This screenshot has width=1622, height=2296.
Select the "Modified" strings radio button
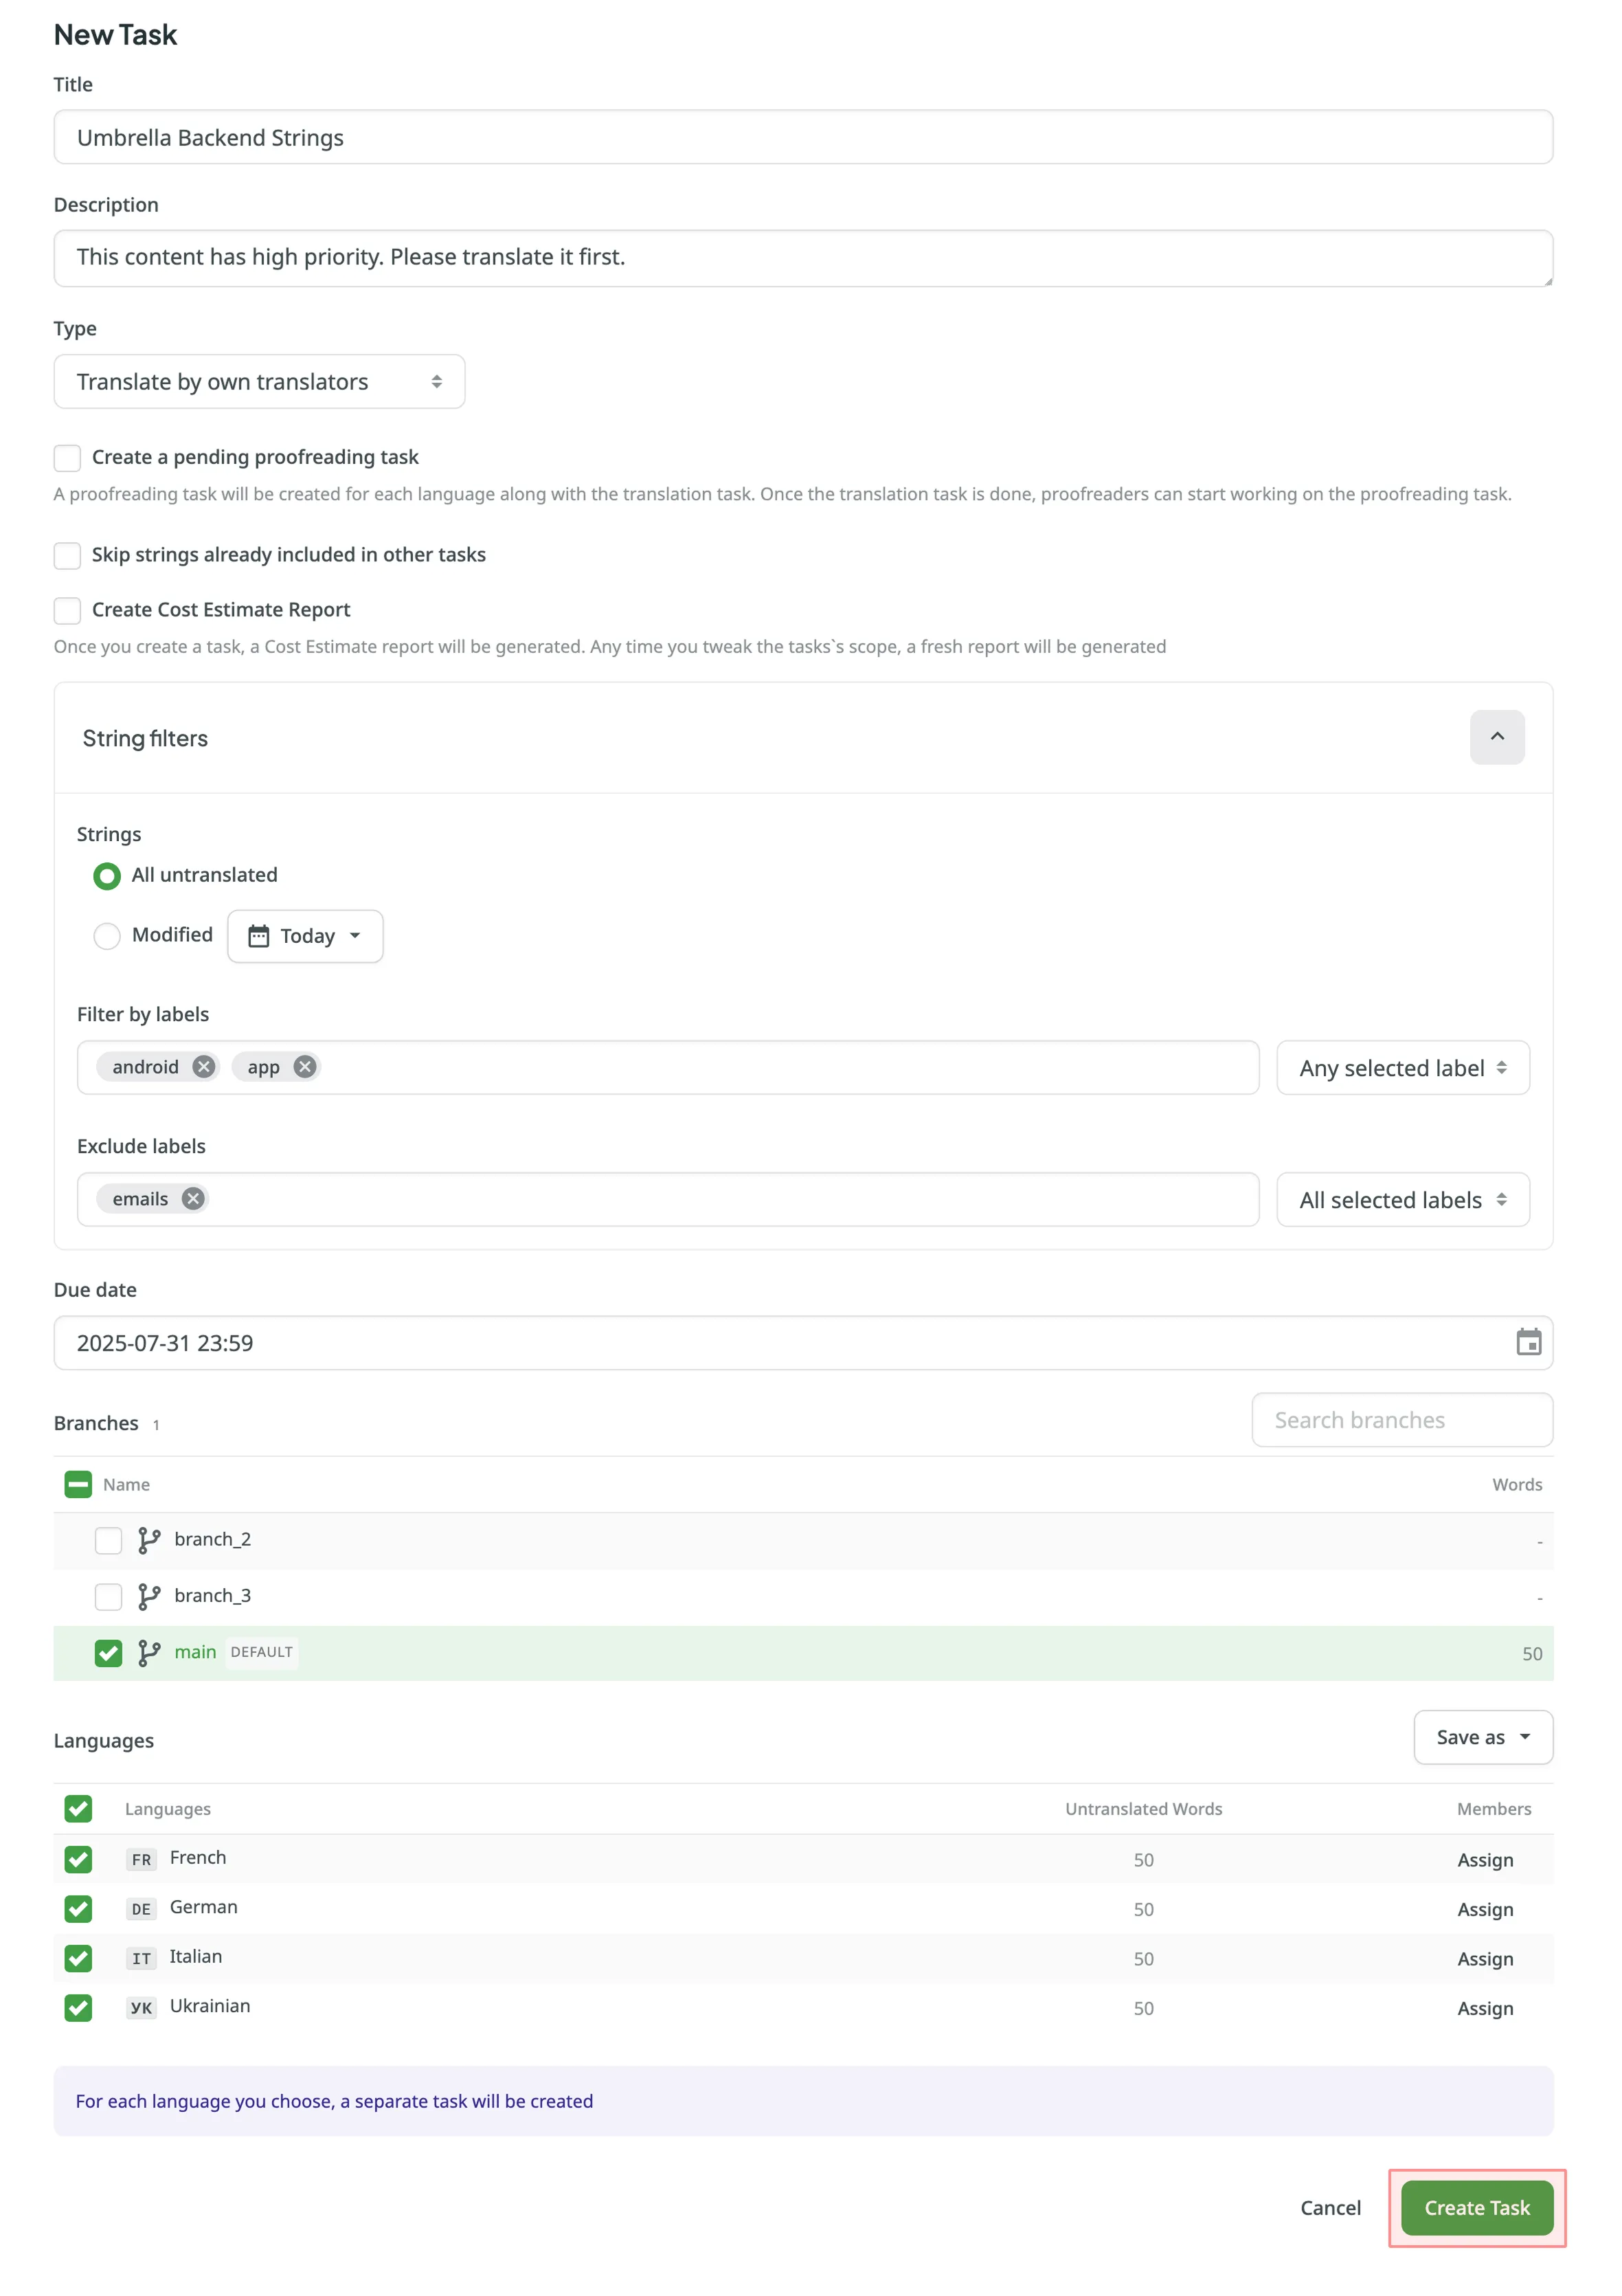coord(107,936)
